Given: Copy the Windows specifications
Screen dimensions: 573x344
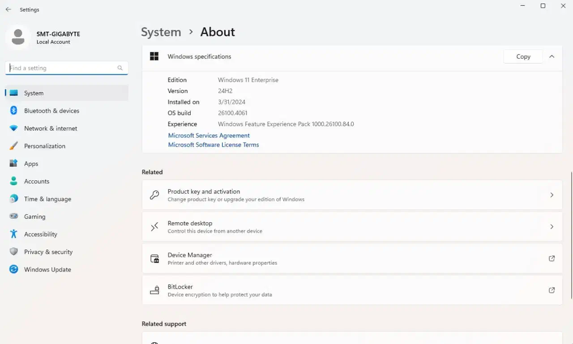Looking at the screenshot, I should [x=523, y=56].
